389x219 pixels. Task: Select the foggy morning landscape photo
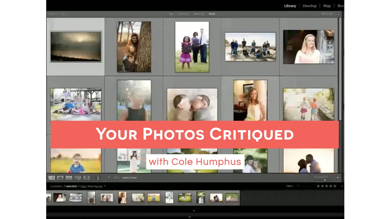pos(76,47)
